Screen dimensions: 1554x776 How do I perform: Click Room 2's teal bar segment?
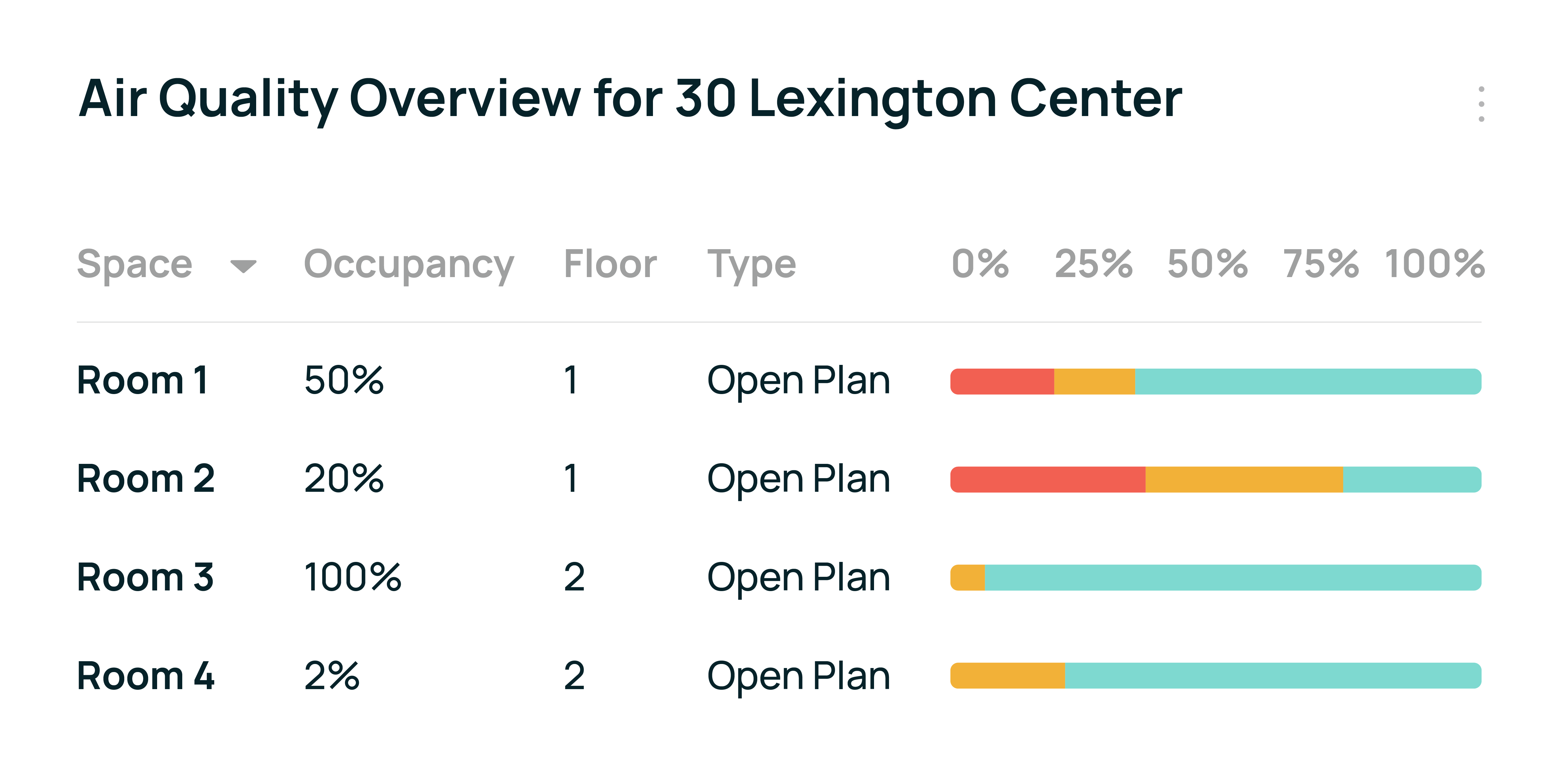tap(1411, 480)
